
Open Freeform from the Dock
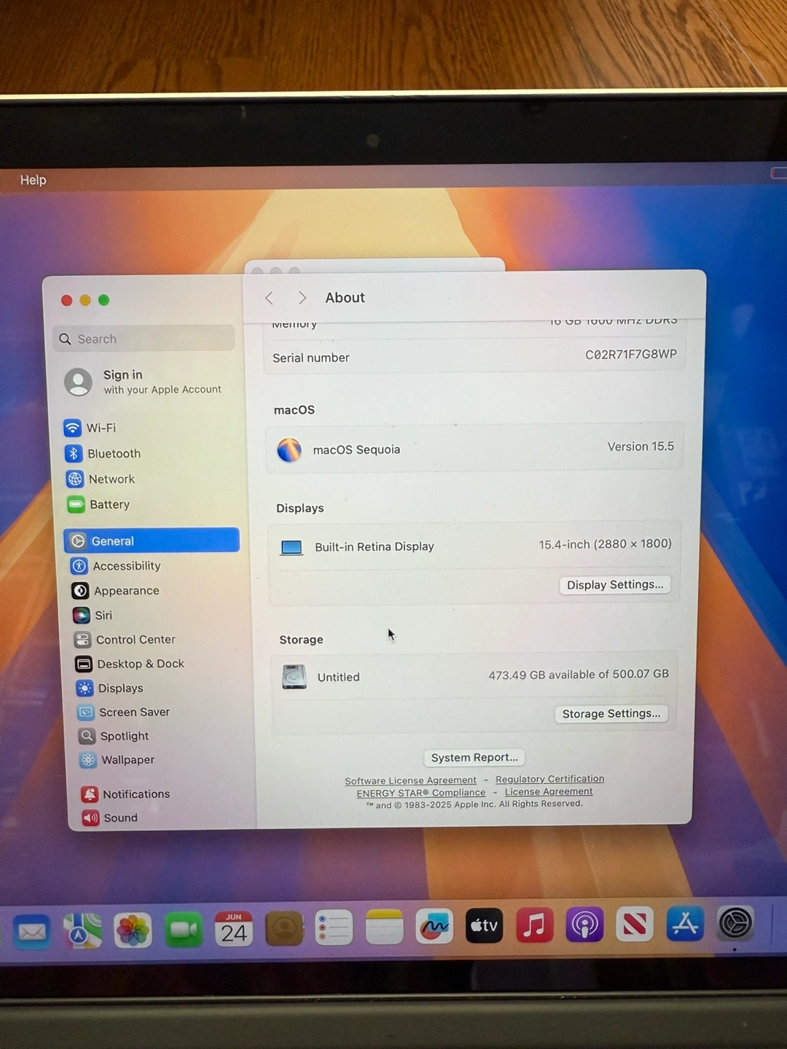434,927
